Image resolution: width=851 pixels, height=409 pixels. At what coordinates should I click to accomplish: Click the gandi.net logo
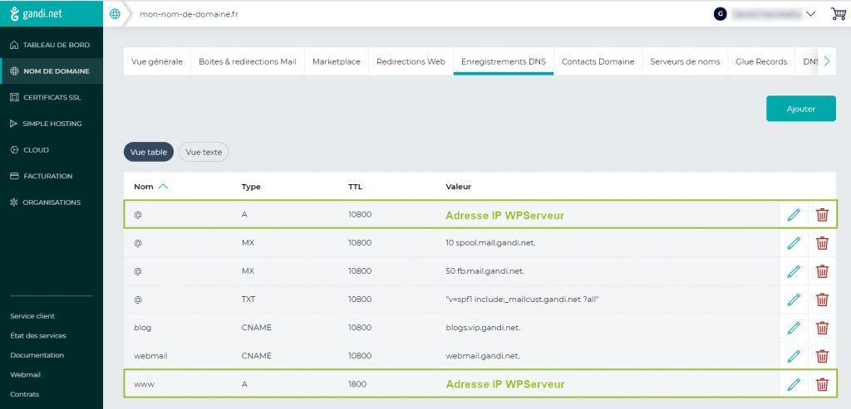tap(36, 13)
